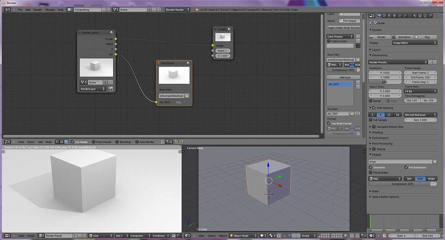445x240 pixels.
Task: Open Image menu in image editor header
Action: point(31,235)
